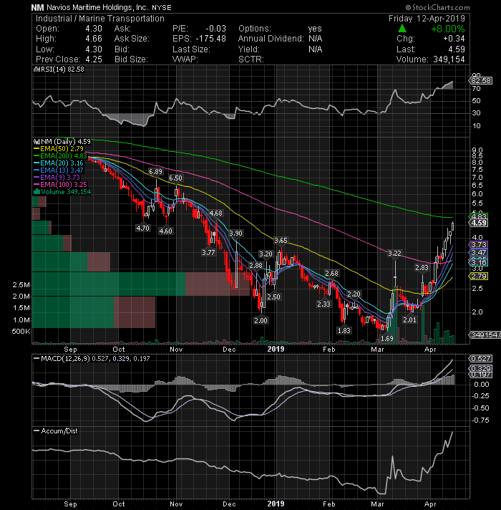Click the 2.5M volume scale label

(x=21, y=285)
